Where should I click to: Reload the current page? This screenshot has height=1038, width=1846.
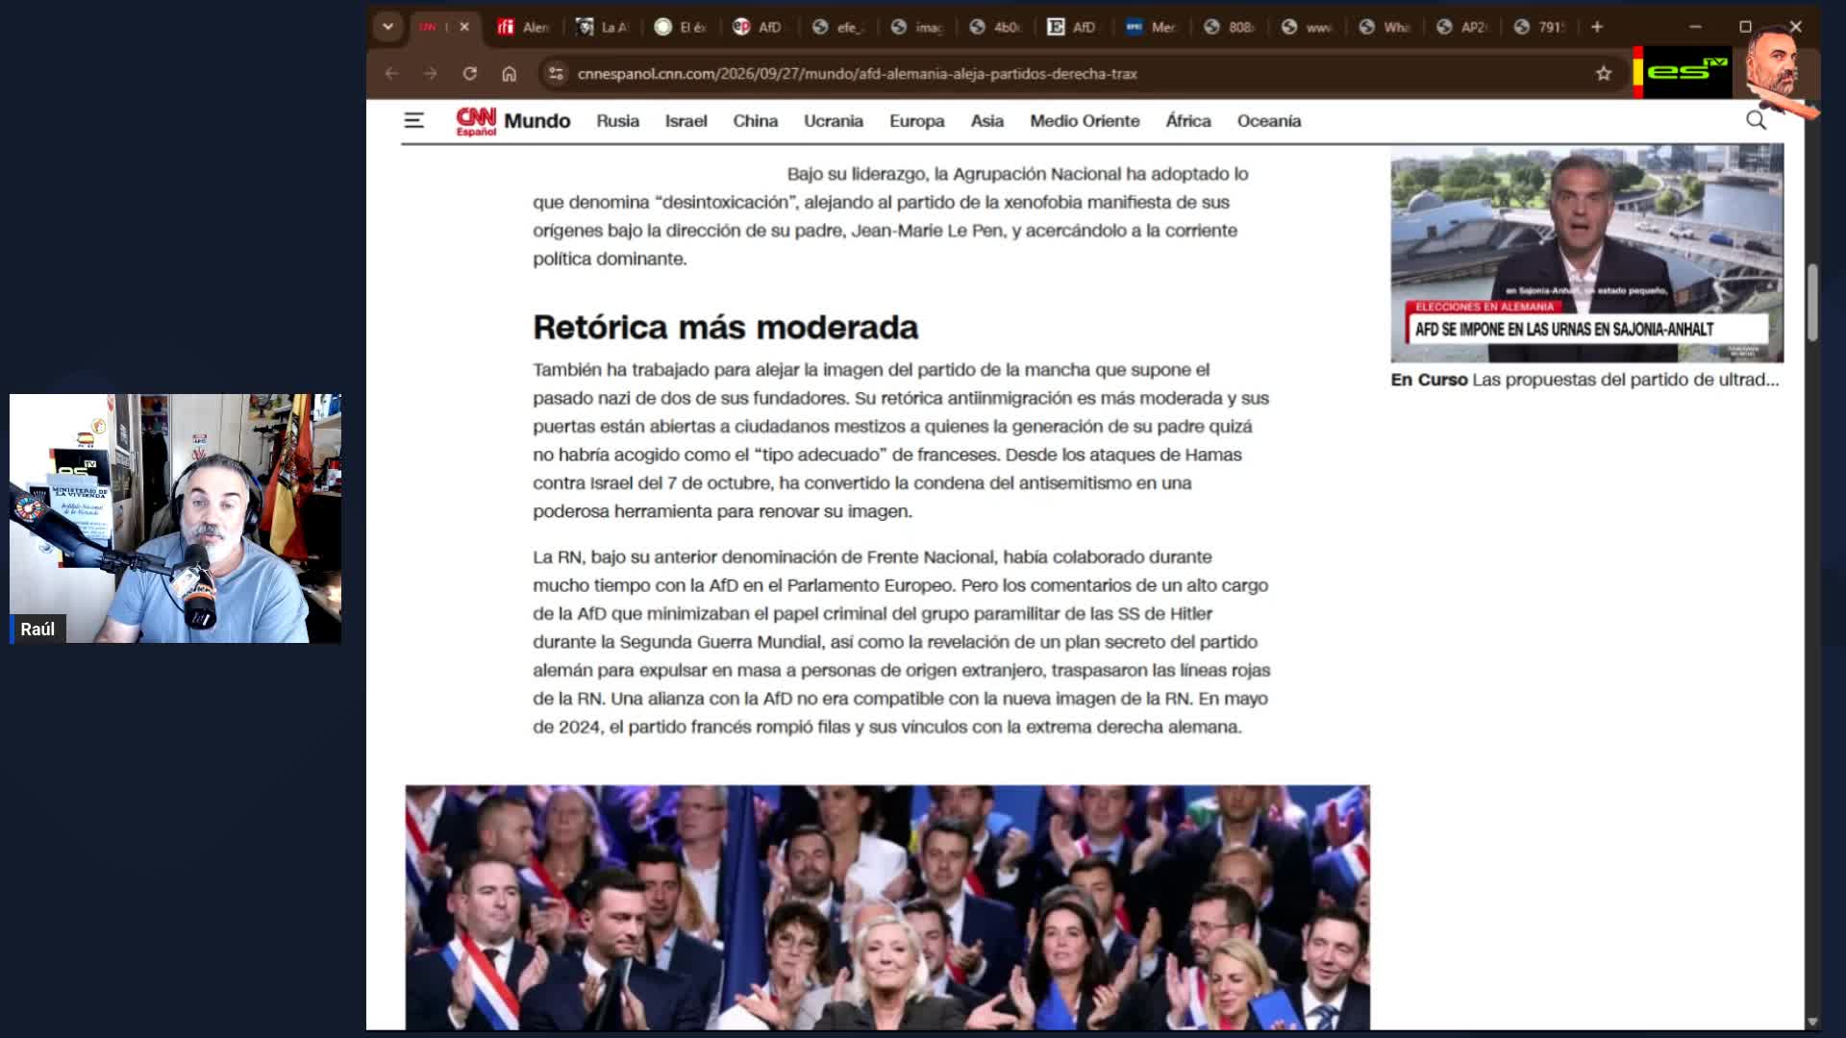(469, 73)
